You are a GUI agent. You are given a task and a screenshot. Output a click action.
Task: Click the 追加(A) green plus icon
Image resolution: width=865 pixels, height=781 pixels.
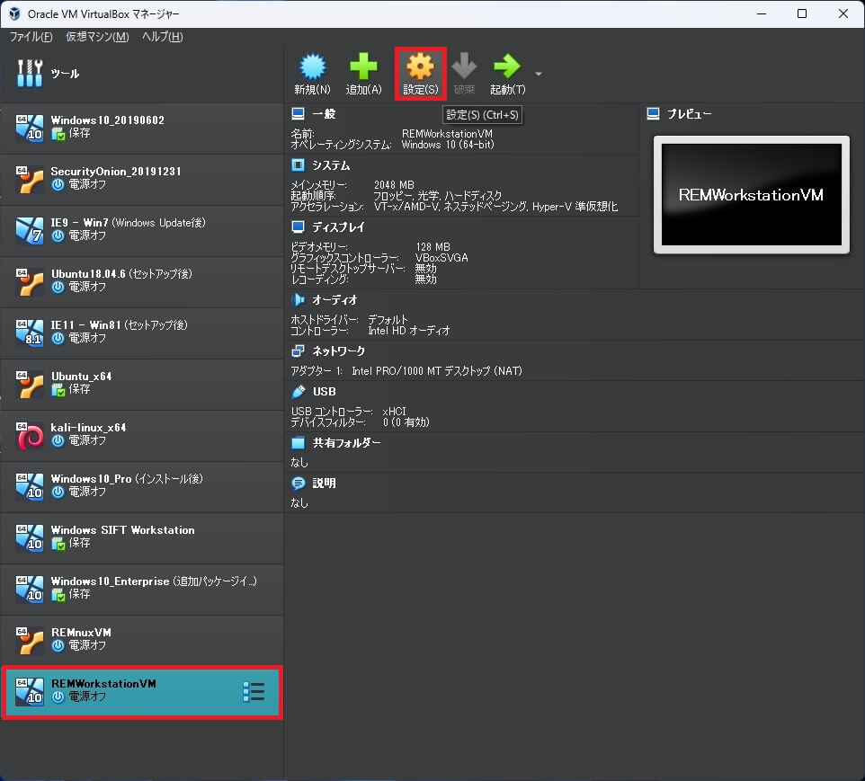[x=363, y=67]
